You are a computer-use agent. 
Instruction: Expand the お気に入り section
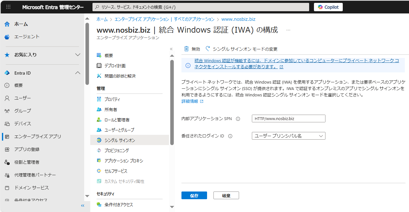tap(77, 55)
